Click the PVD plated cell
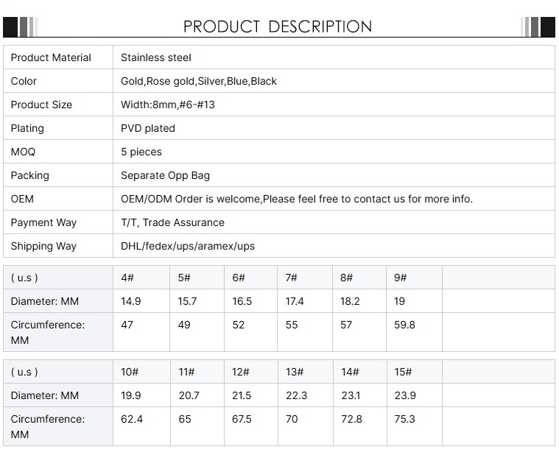Image resolution: width=559 pixels, height=458 pixels. pos(148,128)
